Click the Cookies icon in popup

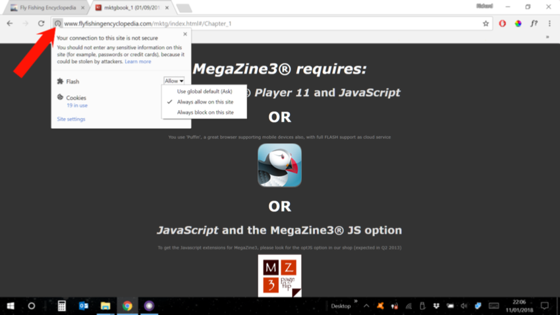tap(60, 97)
